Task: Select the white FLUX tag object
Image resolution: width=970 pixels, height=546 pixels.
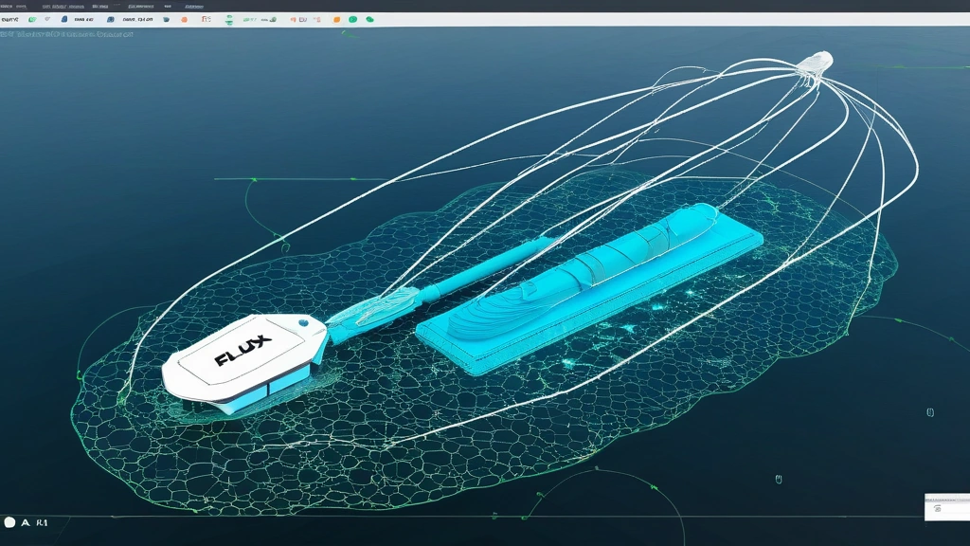Action: (x=242, y=365)
